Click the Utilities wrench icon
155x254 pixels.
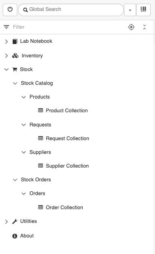[15, 221]
